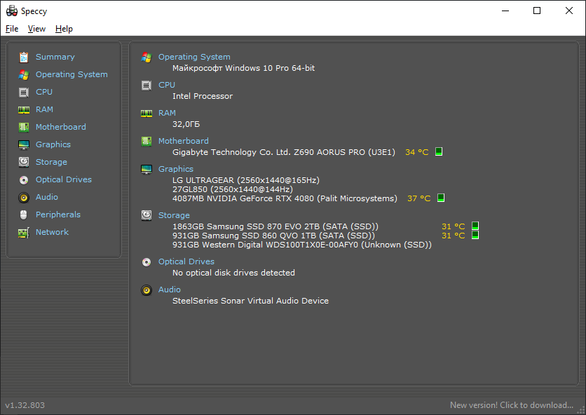Click the Summary clipboard icon in sidebar
This screenshot has height=415, width=586.
pyautogui.click(x=24, y=57)
